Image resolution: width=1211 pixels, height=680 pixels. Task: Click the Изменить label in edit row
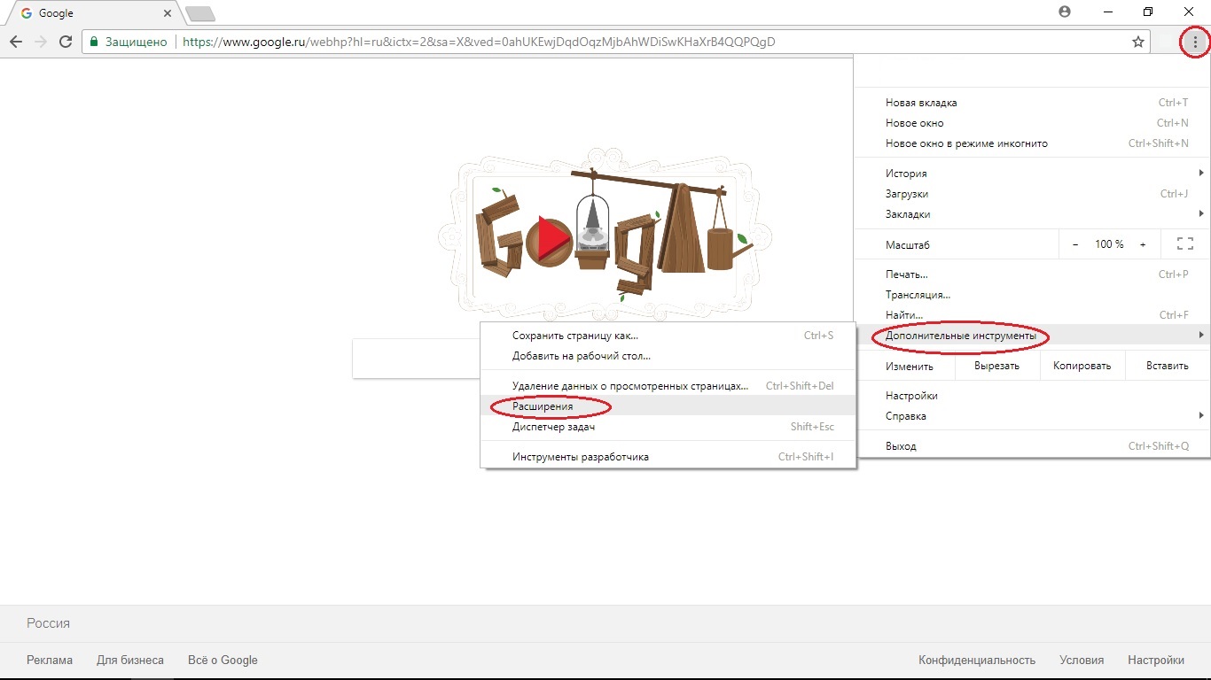tap(910, 366)
